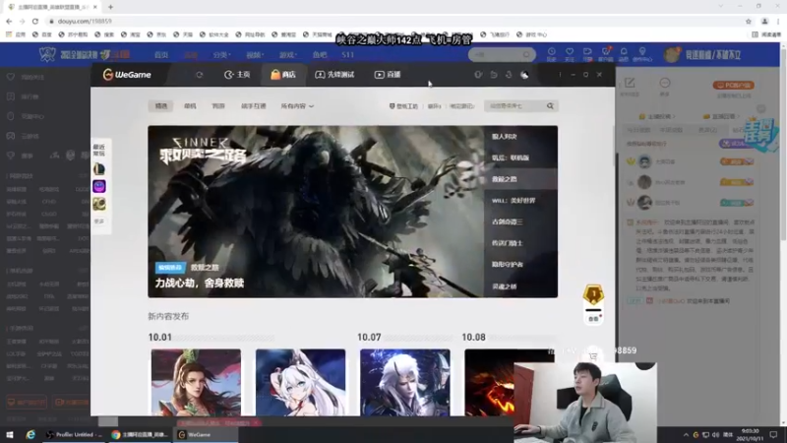Click 更多 under the recent games
Viewport: 787px width, 443px height.
tap(99, 221)
